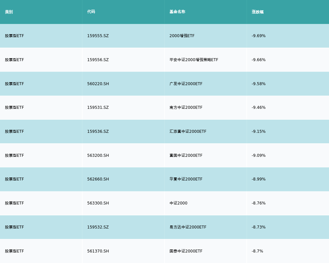Click the 南方中证2000ETF fund name

[x=186, y=108]
